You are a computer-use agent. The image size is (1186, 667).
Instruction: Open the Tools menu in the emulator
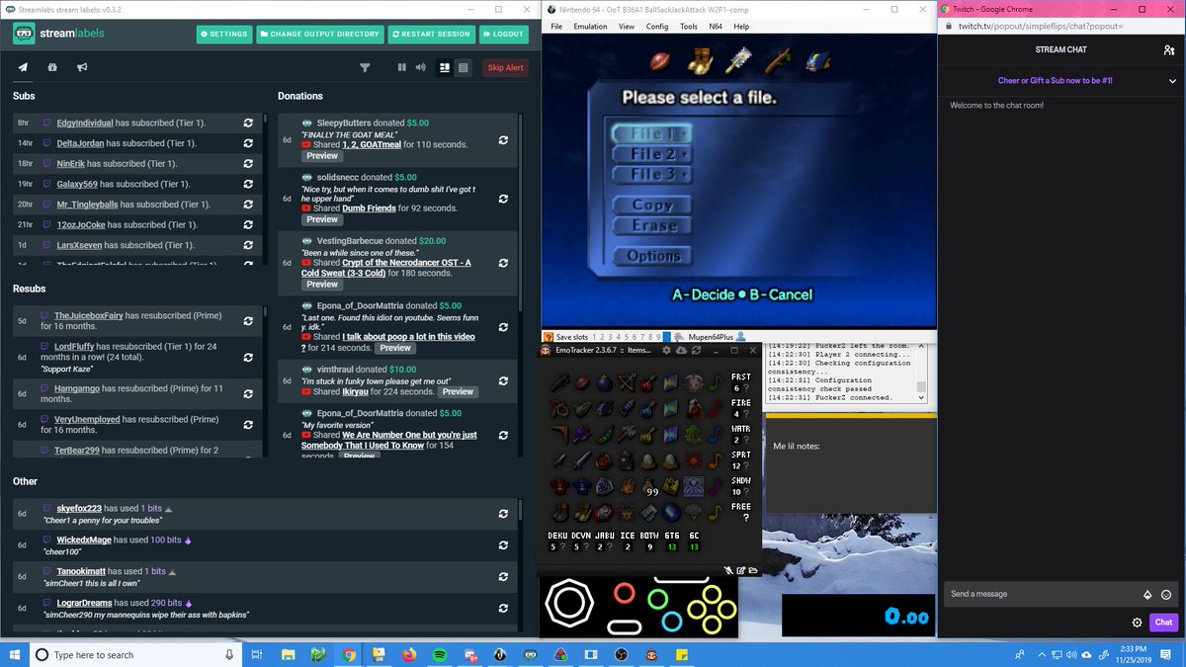point(689,27)
